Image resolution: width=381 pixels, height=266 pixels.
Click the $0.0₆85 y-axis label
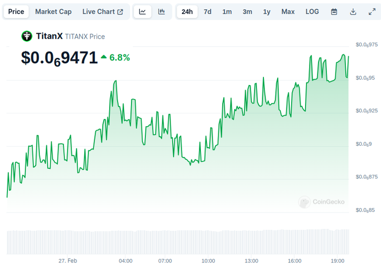point(365,210)
